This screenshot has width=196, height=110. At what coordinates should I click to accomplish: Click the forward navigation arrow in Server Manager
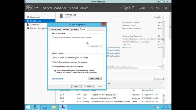pos(34,8)
